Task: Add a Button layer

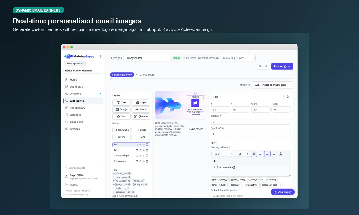Action: (x=141, y=109)
